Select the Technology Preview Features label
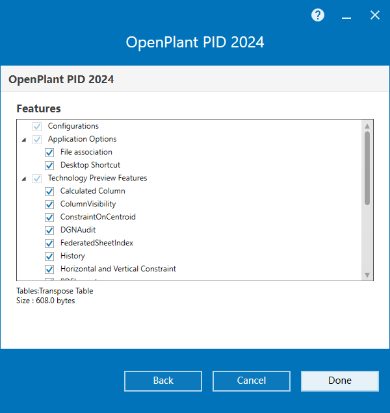The width and height of the screenshot is (390, 413). click(x=97, y=178)
